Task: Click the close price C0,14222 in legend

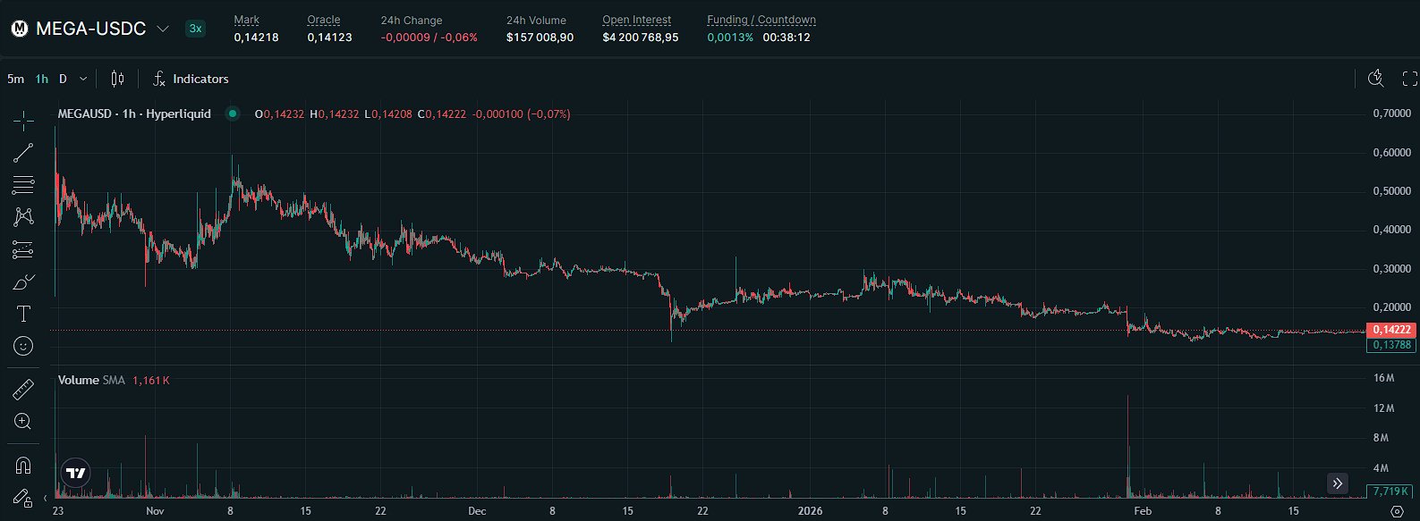Action: coord(441,113)
